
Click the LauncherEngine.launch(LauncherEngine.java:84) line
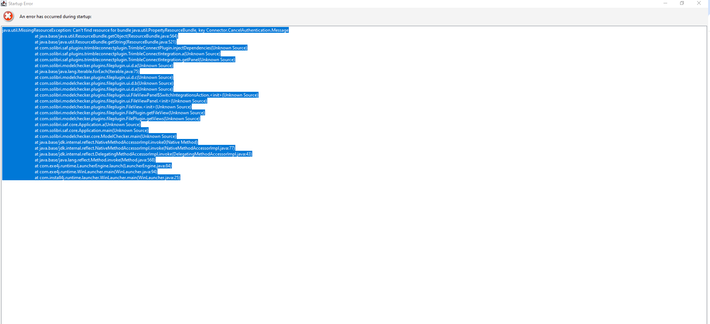coord(103,166)
